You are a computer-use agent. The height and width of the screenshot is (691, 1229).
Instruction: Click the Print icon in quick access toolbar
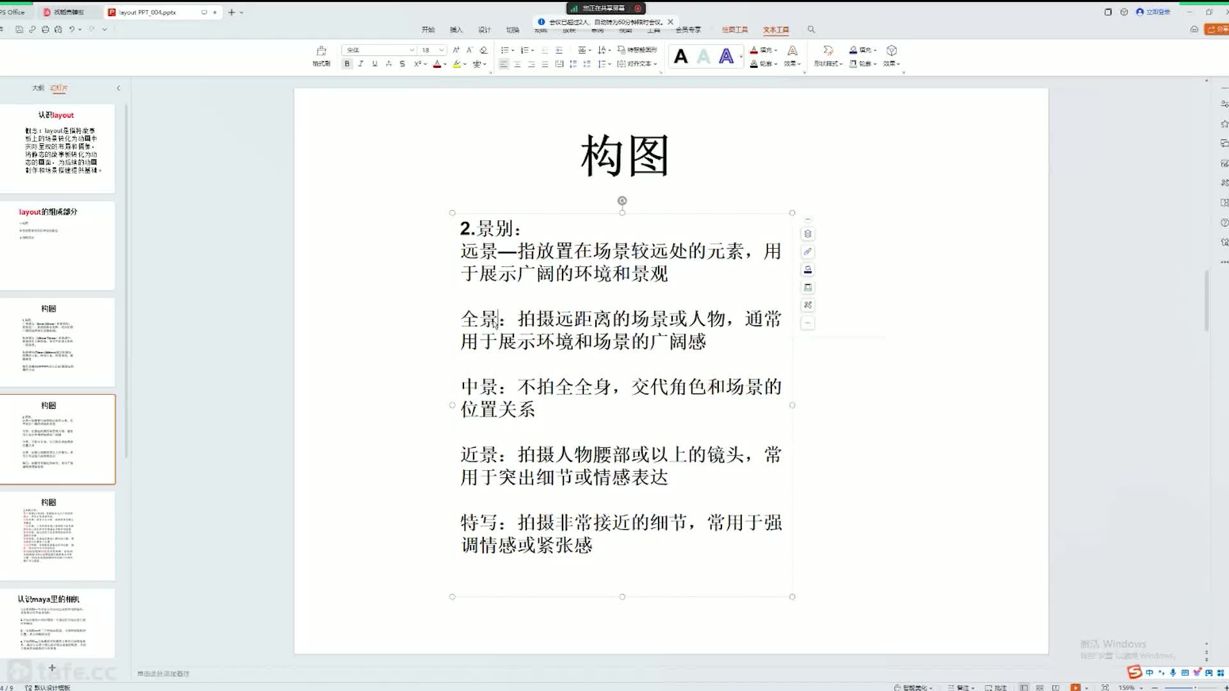point(45,29)
